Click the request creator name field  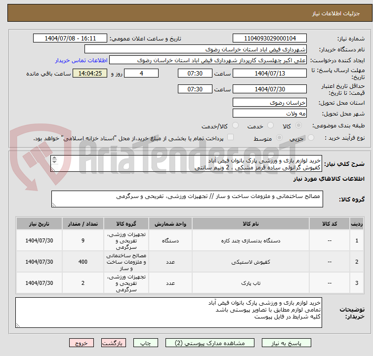(x=208, y=60)
